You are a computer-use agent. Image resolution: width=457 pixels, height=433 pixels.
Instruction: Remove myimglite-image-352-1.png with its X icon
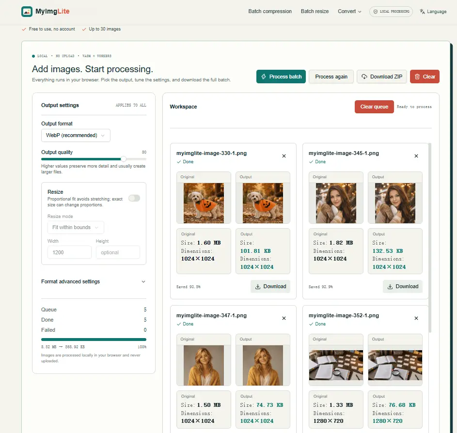tap(416, 318)
